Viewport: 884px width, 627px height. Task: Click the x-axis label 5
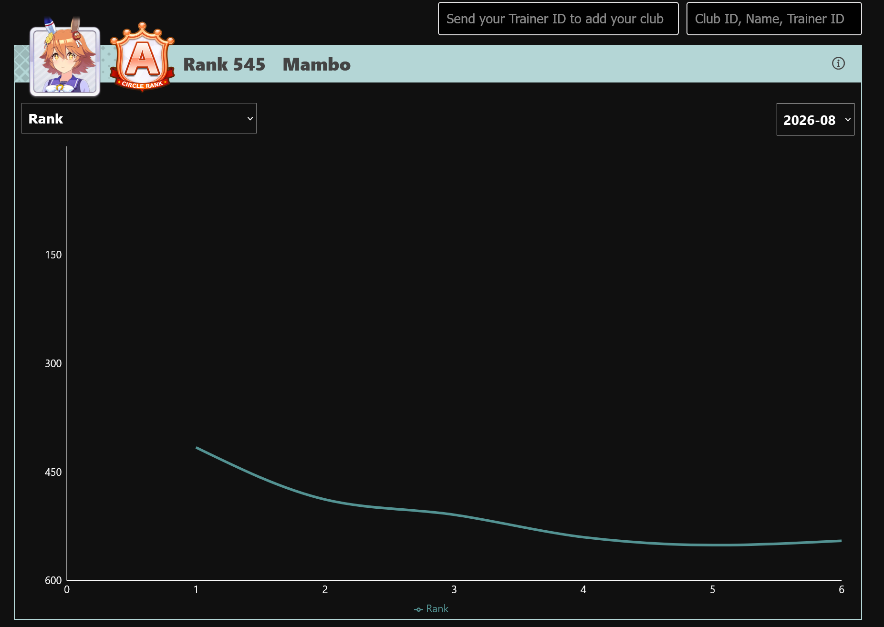pos(712,590)
